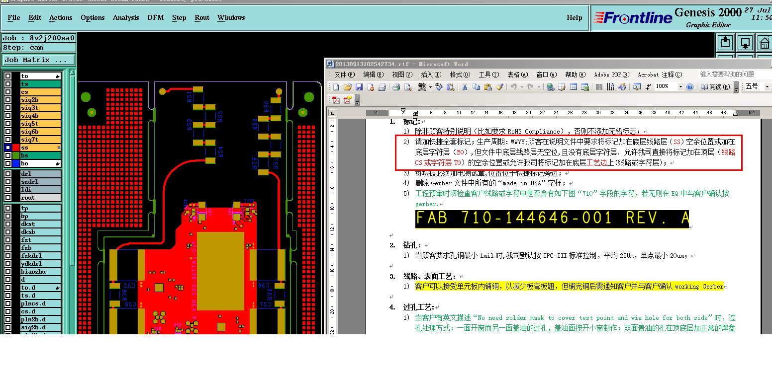Open the Genesis Analysis menu
The image size is (772, 376).
(x=126, y=17)
